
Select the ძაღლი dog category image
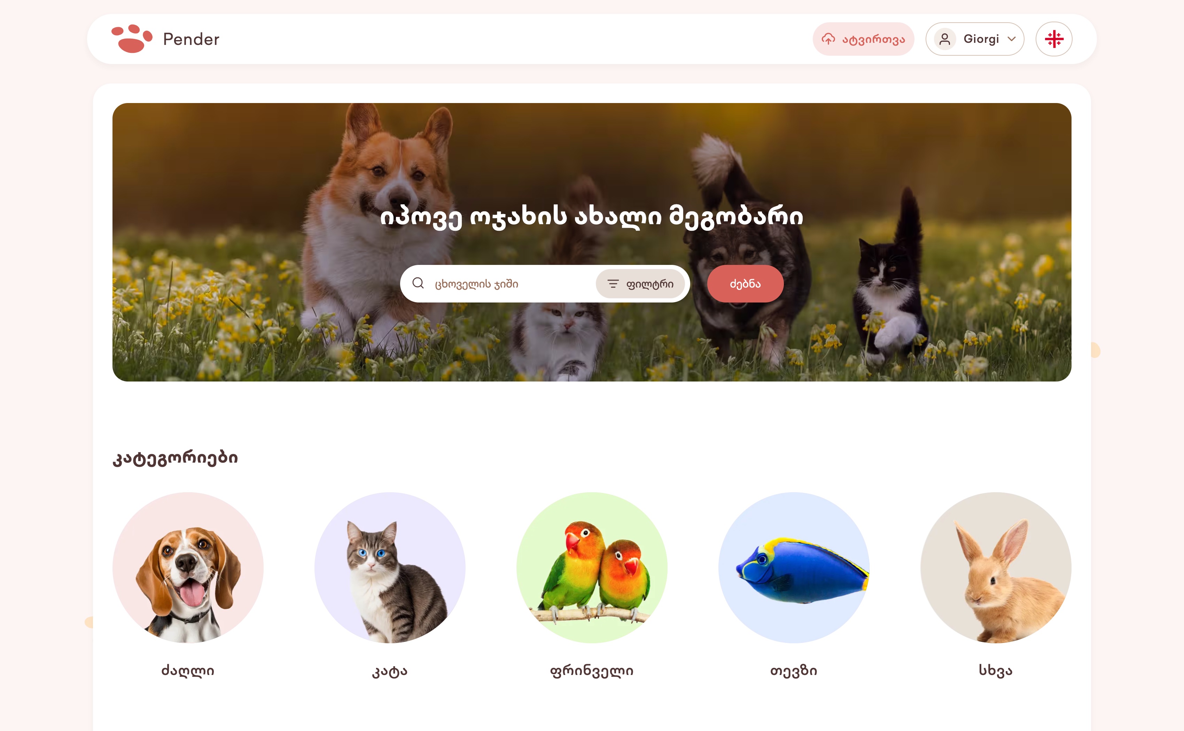pyautogui.click(x=188, y=568)
